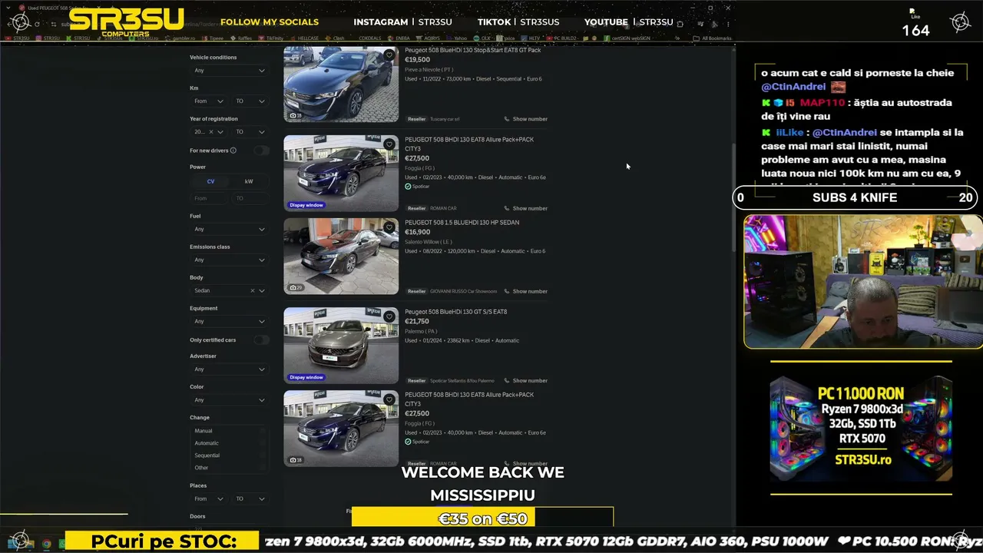Open the black Peugeot 508 GT Pack photo
Image resolution: width=983 pixels, height=553 pixels.
click(x=341, y=84)
